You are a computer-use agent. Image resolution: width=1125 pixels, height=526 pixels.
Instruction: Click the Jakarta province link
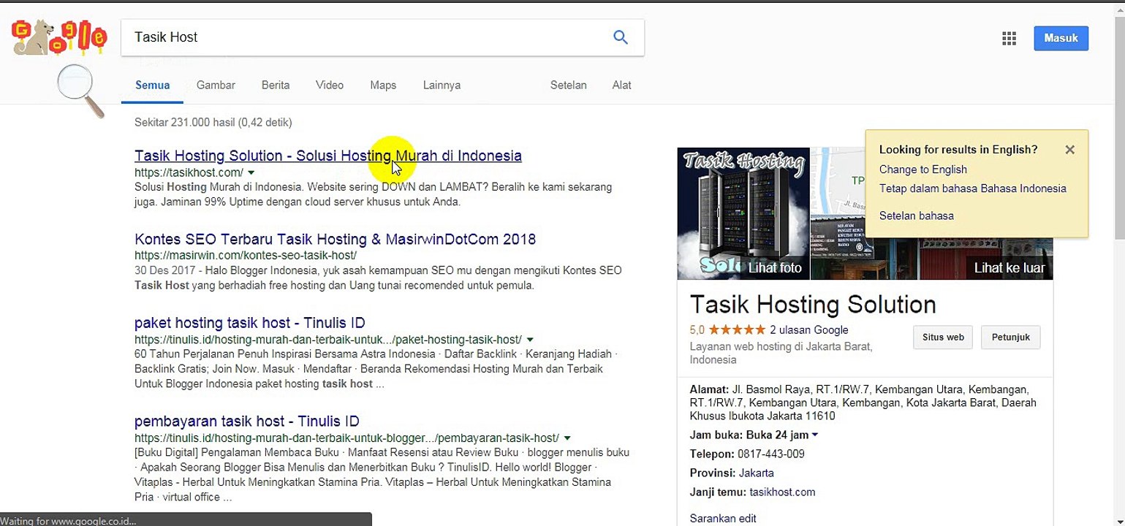pyautogui.click(x=757, y=473)
